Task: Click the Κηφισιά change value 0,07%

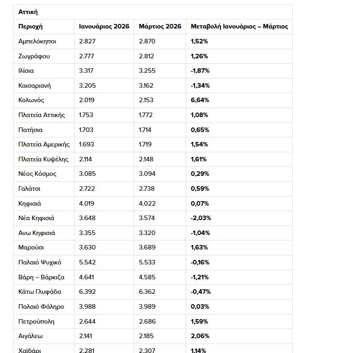Action: pyautogui.click(x=200, y=203)
